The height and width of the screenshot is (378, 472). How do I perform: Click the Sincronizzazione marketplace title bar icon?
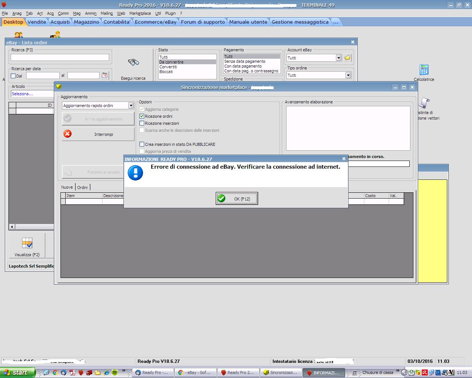pyautogui.click(x=59, y=87)
